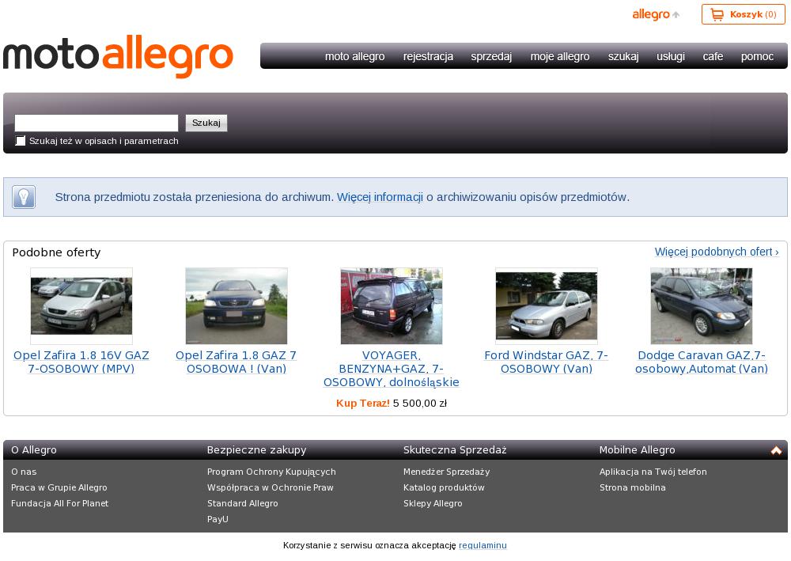
Task: Select moje allegro in the navigation bar
Action: [560, 56]
